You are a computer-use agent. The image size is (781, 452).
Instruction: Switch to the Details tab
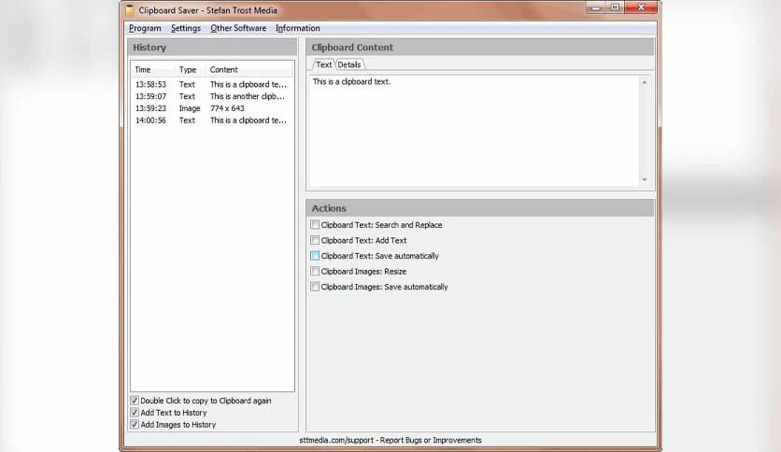pos(349,64)
